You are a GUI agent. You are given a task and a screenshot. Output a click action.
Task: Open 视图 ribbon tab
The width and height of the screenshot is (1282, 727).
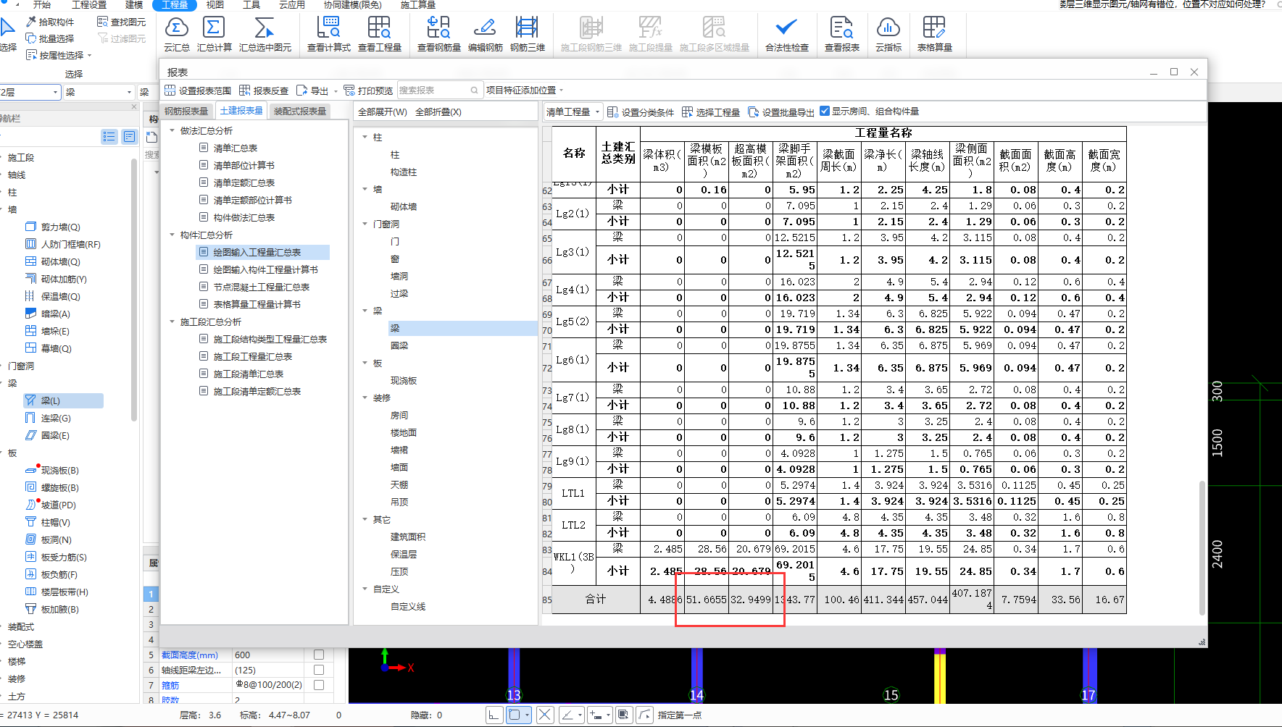pos(215,4)
